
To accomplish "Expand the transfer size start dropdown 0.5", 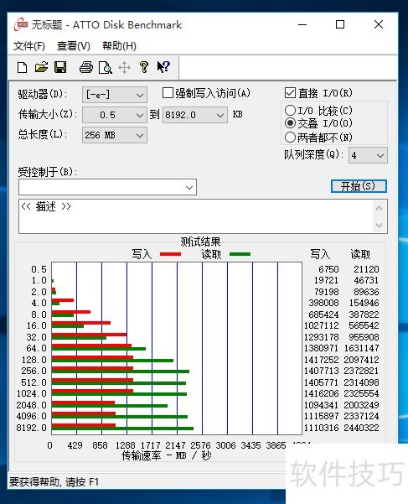I will (x=115, y=115).
